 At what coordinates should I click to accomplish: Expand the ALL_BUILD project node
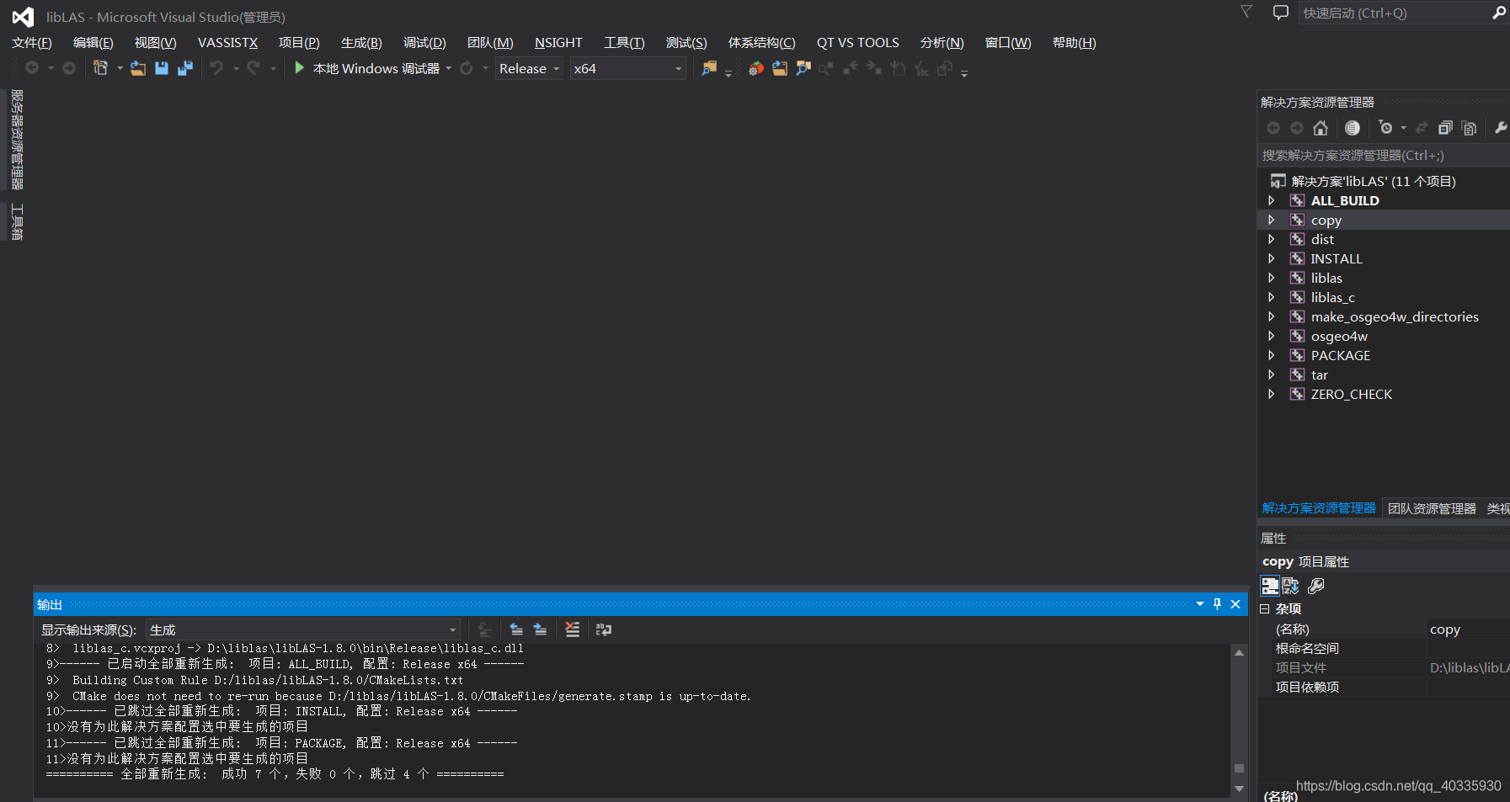[x=1272, y=200]
